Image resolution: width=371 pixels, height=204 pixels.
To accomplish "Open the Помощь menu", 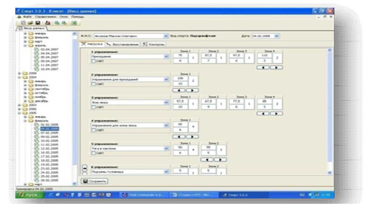I will tap(78, 17).
